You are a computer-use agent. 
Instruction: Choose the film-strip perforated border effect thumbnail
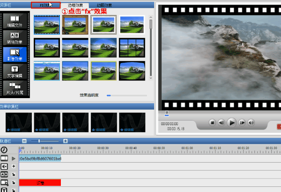click(x=47, y=25)
